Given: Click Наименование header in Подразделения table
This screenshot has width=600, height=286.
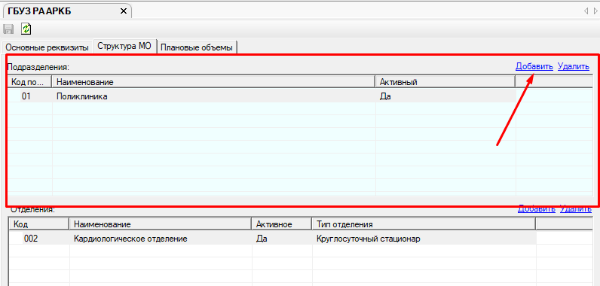Looking at the screenshot, I should coord(214,82).
